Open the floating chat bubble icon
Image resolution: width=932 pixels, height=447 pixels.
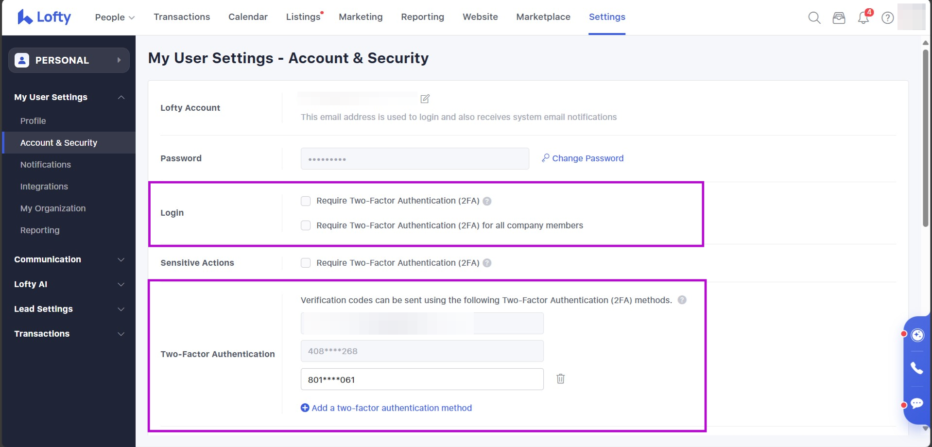(x=916, y=403)
